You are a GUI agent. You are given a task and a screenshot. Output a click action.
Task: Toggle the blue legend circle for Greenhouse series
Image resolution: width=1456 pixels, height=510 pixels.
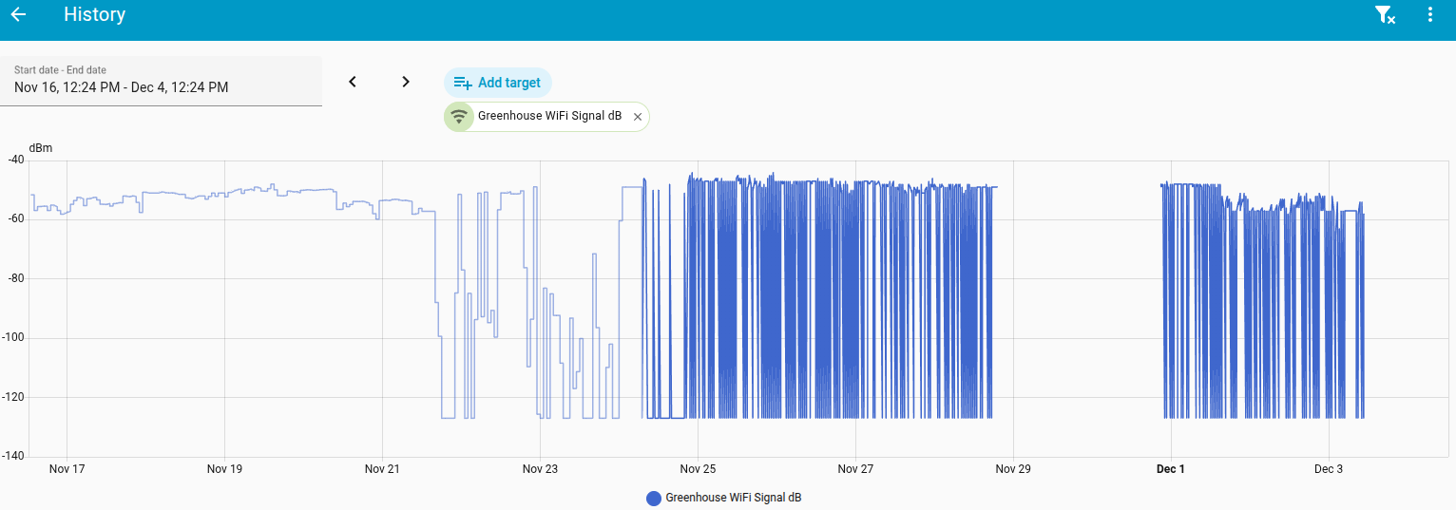tap(654, 498)
